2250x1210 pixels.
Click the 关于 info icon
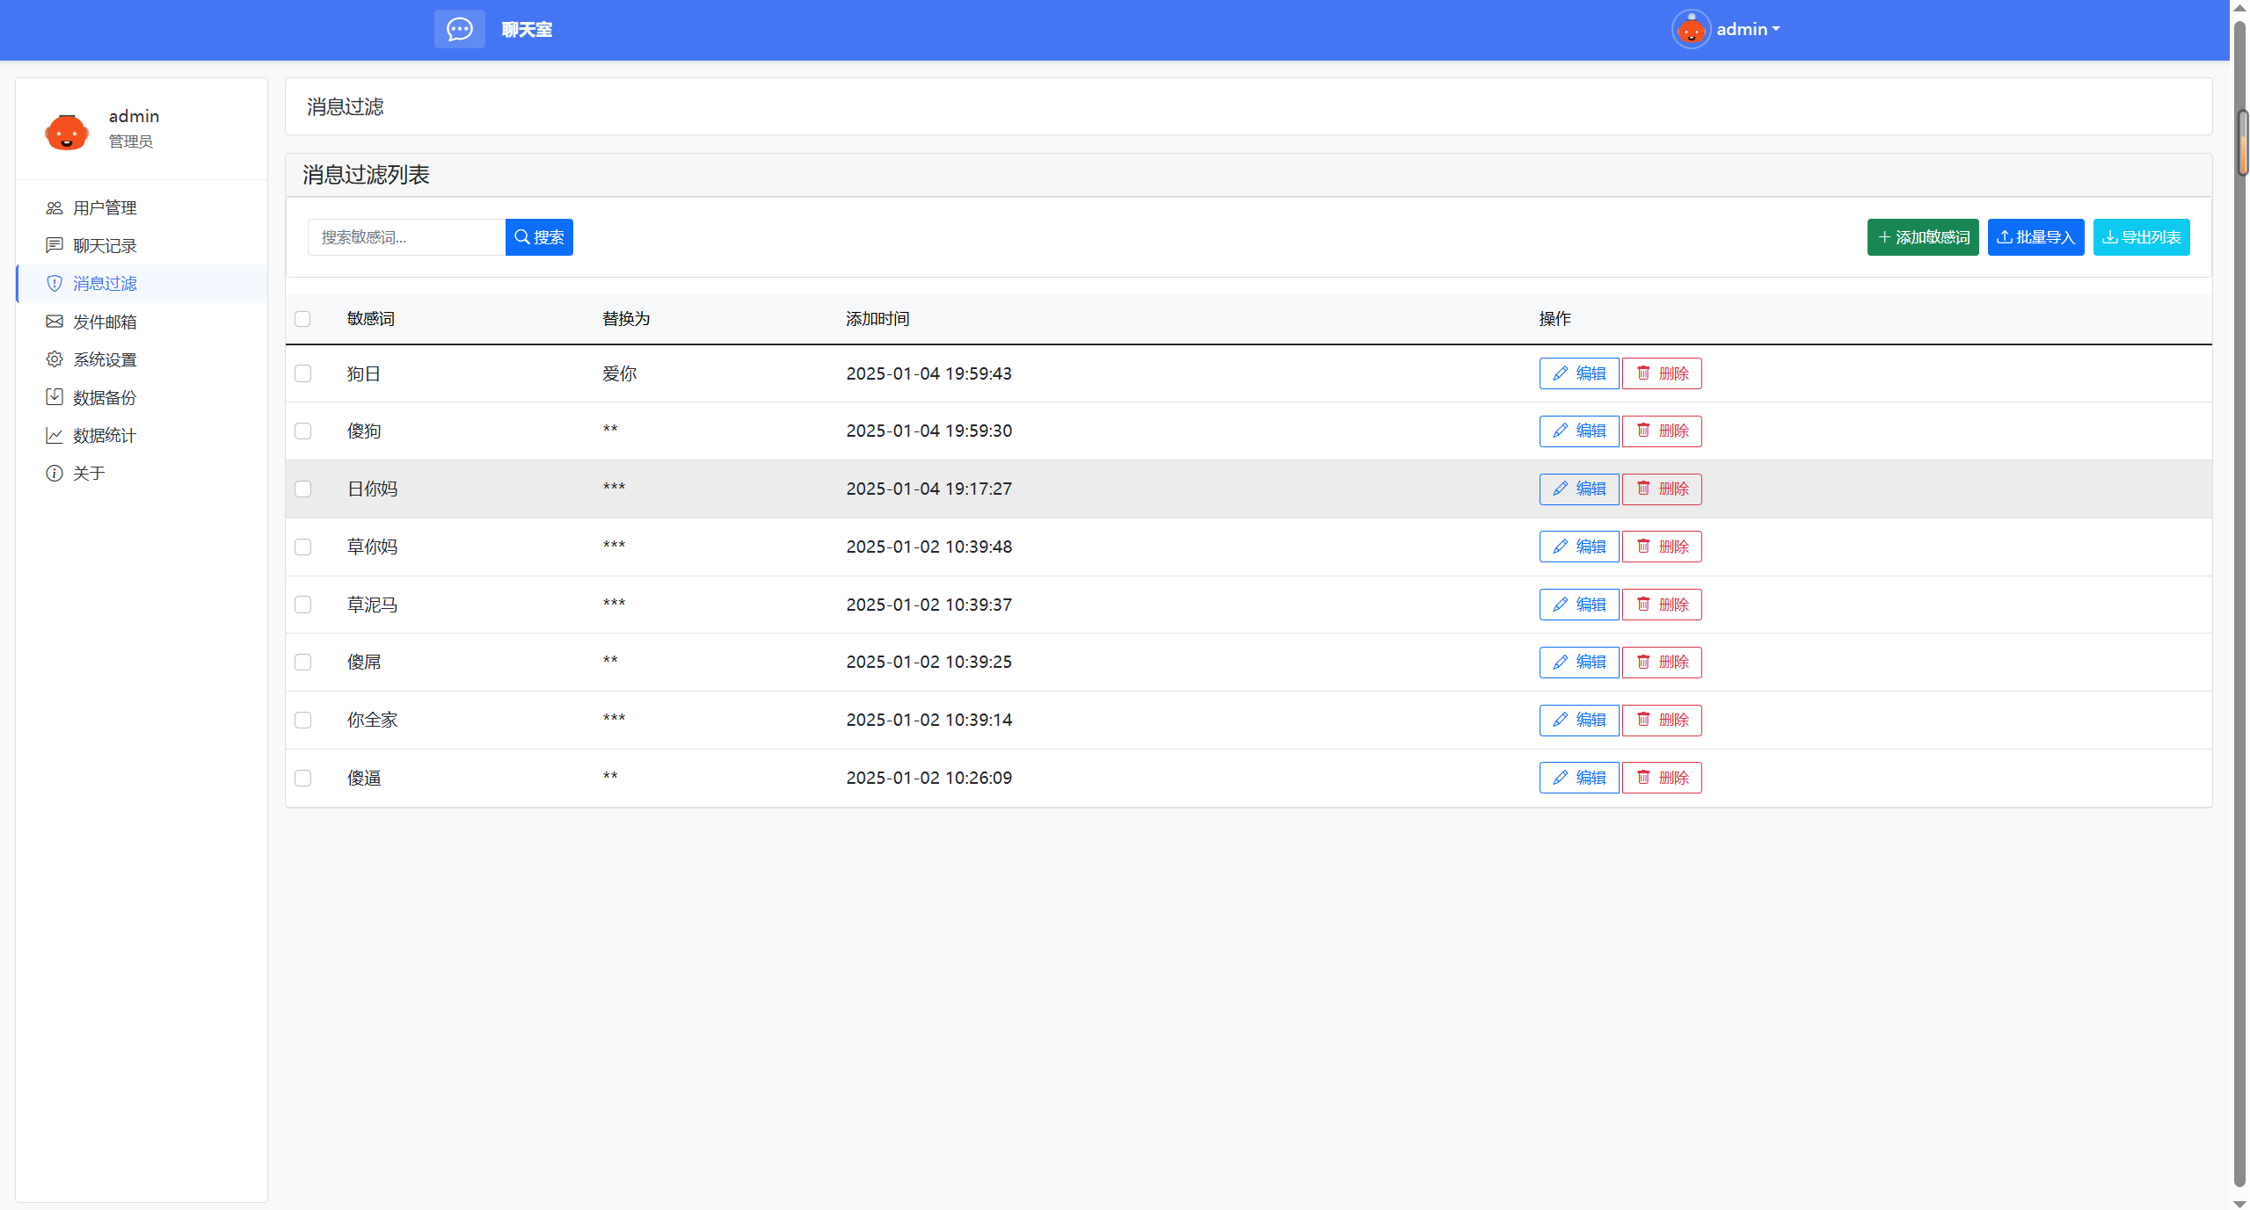[x=55, y=473]
